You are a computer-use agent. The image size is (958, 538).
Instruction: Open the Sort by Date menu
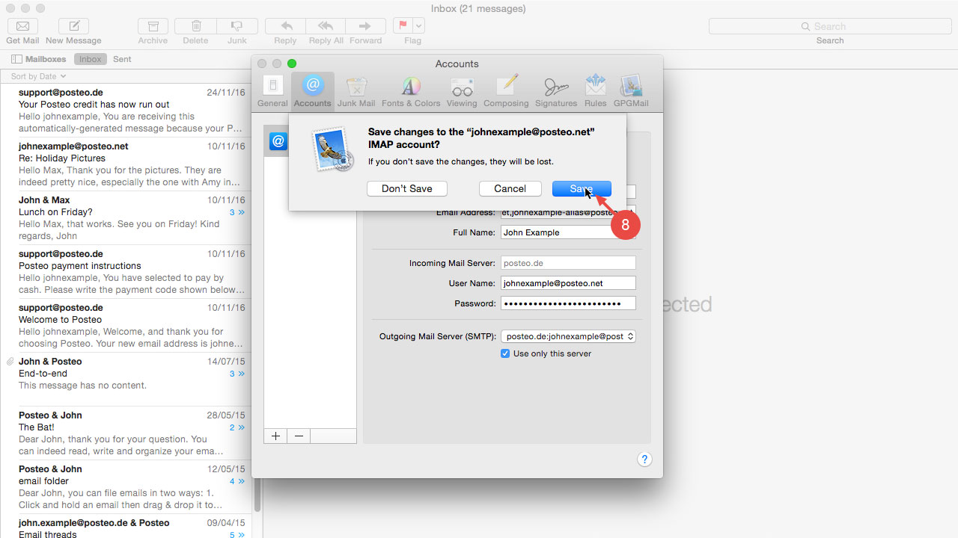(37, 76)
